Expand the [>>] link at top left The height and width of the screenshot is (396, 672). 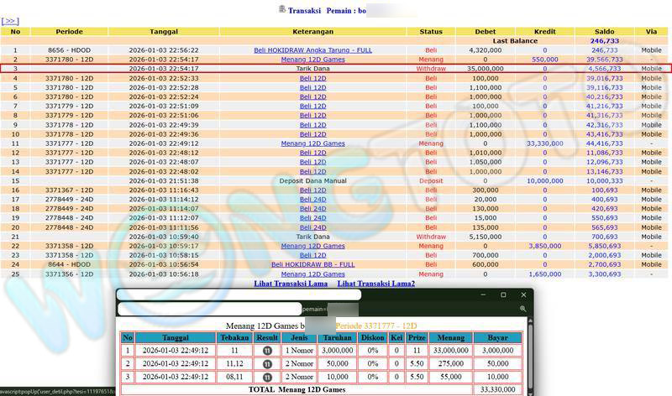click(x=9, y=21)
